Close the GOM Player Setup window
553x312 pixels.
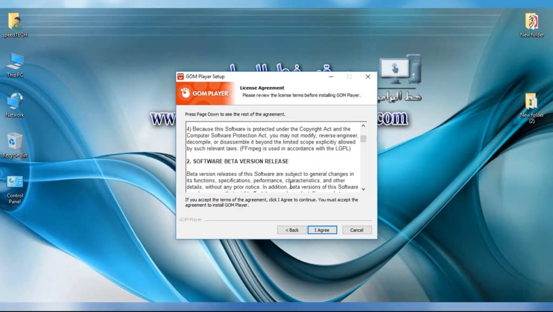click(x=368, y=77)
